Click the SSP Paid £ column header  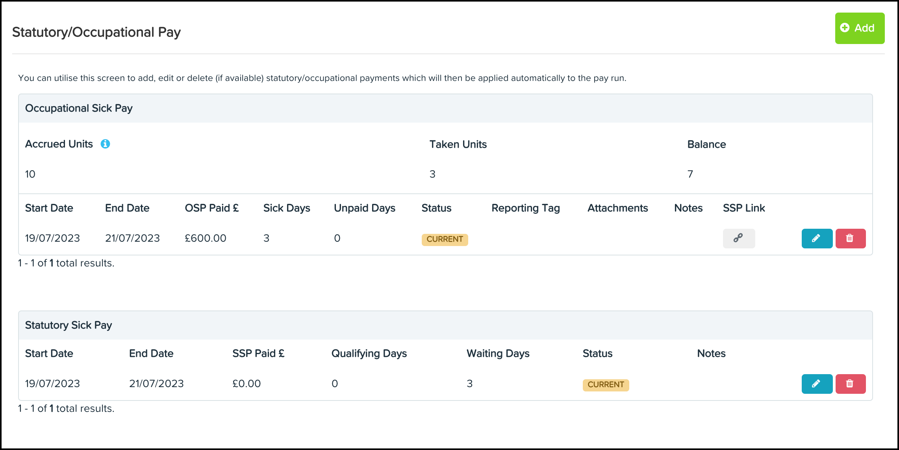pyautogui.click(x=259, y=353)
